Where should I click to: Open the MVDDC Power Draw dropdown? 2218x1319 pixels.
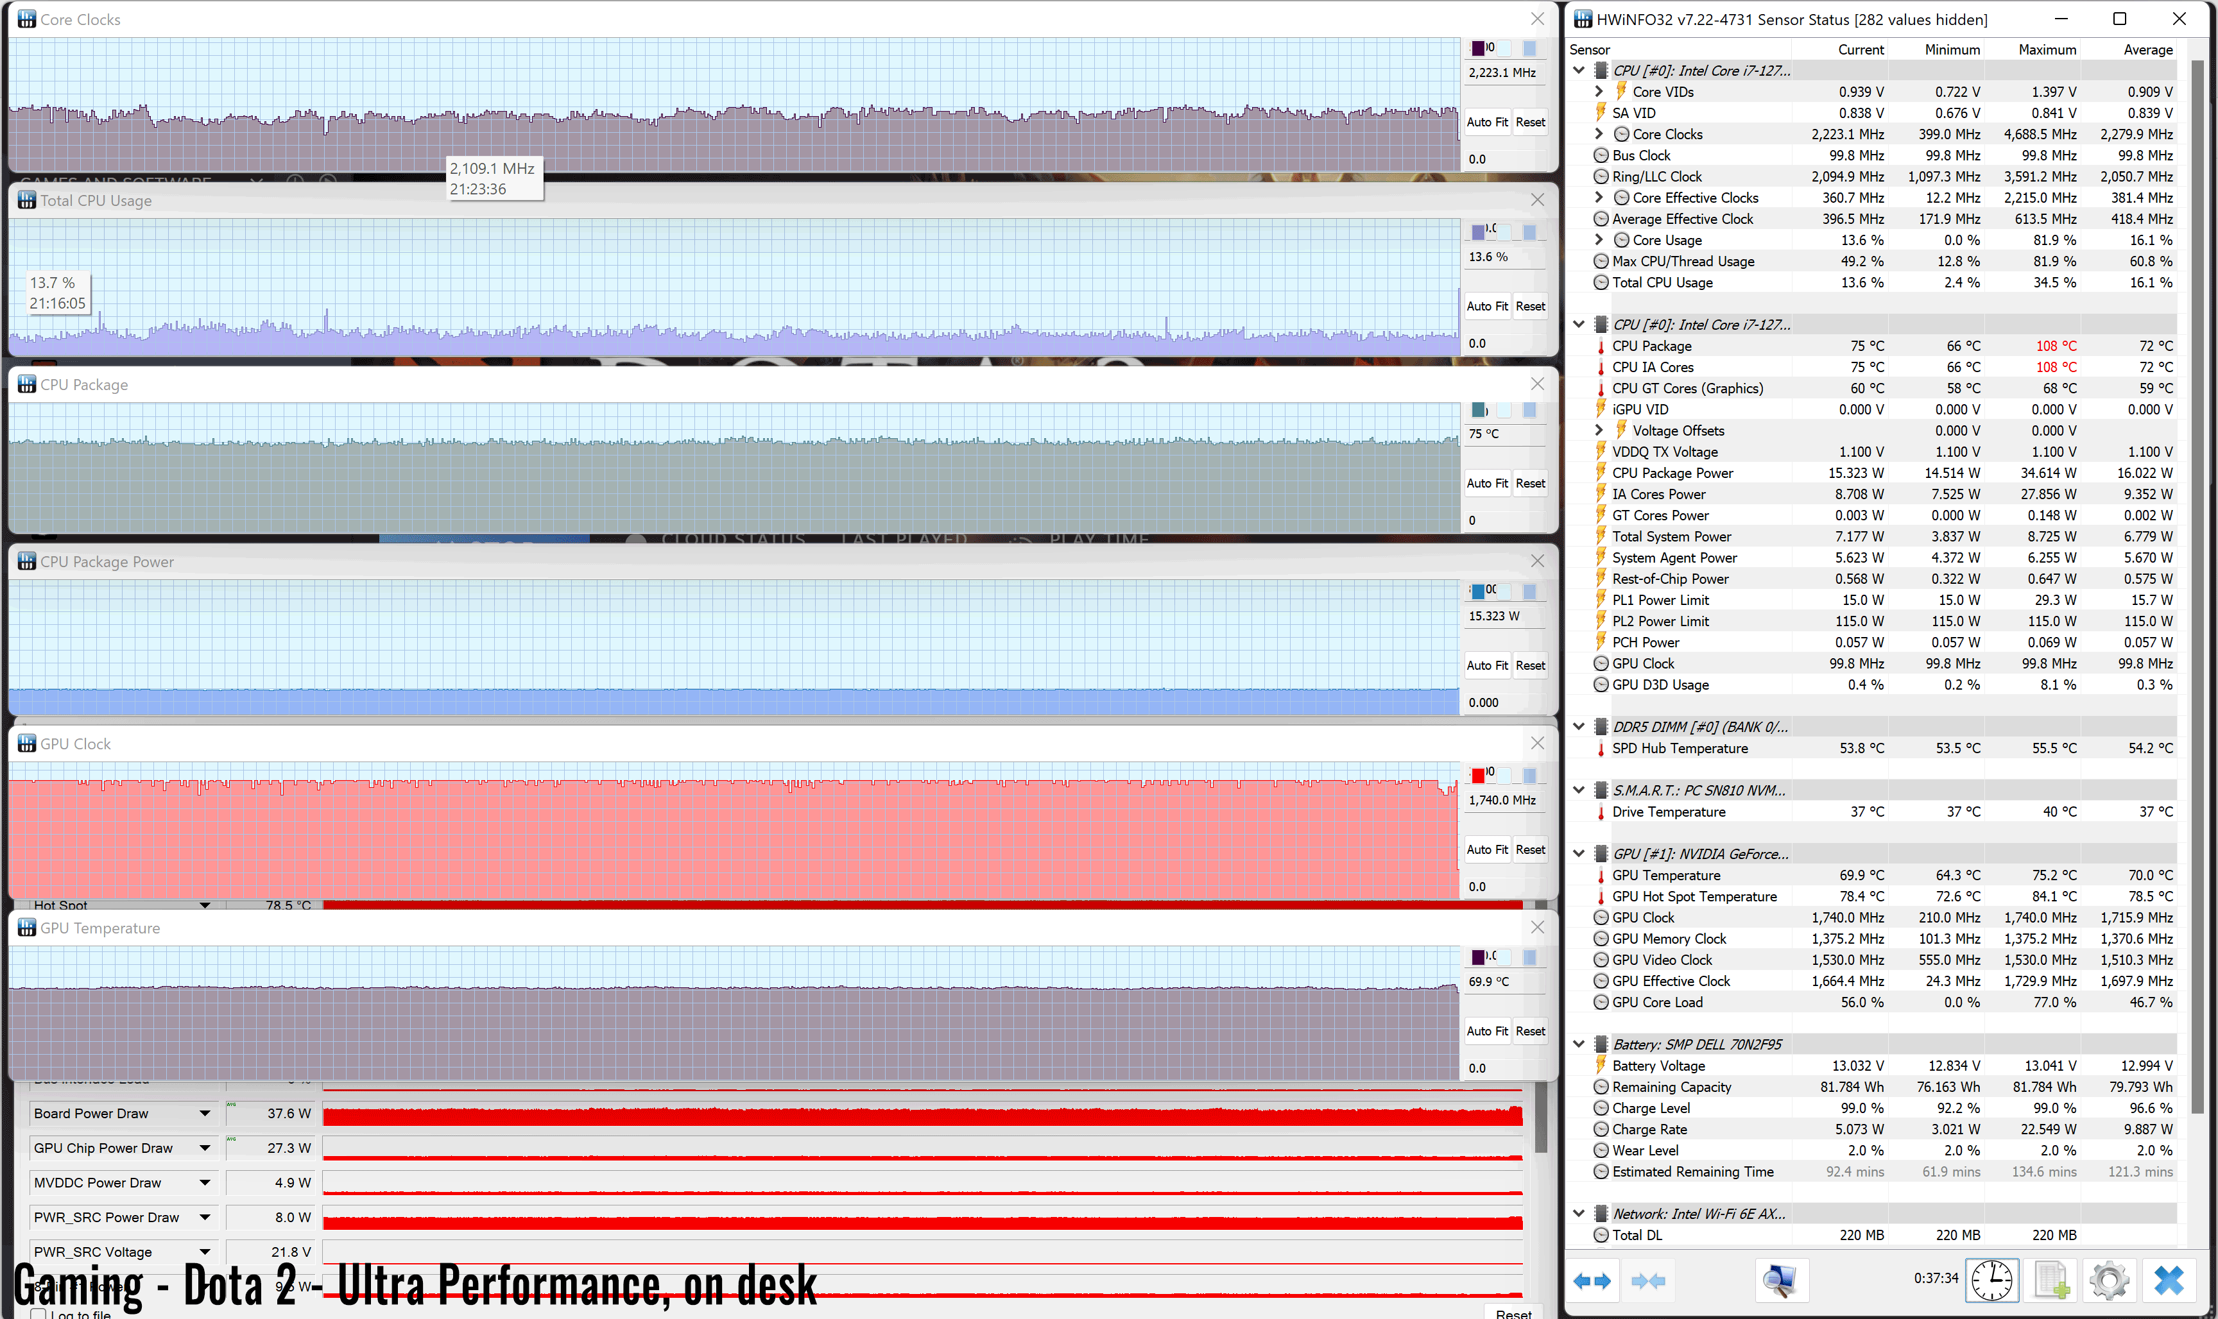pos(205,1183)
